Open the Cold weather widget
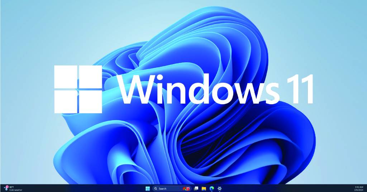The width and height of the screenshot is (367, 192). pyautogui.click(x=14, y=188)
